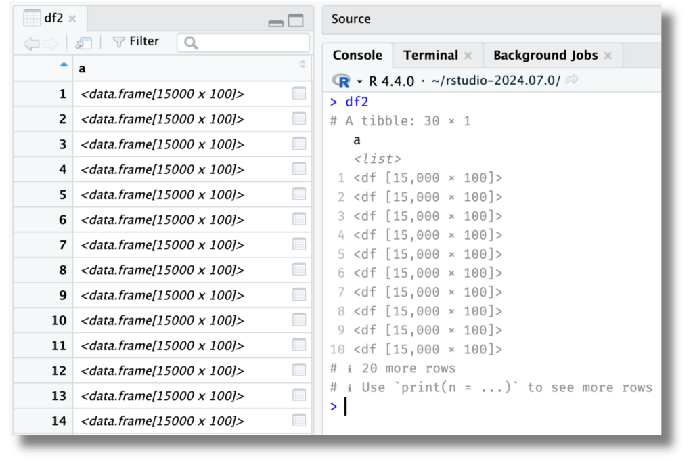Viewport: 693px width, 461px height.
Task: Select the Filter funnel icon
Action: 118,41
